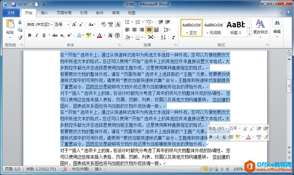Click the Enclosed Characters (字) icon
This screenshot has width=294, height=175.
tap(117, 35)
